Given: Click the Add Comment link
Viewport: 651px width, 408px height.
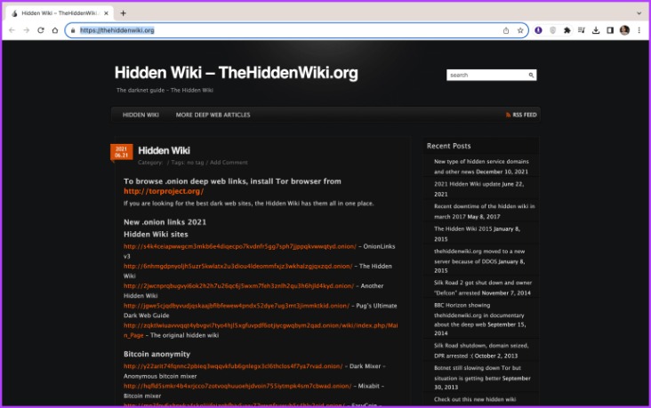Looking at the screenshot, I should coord(229,163).
